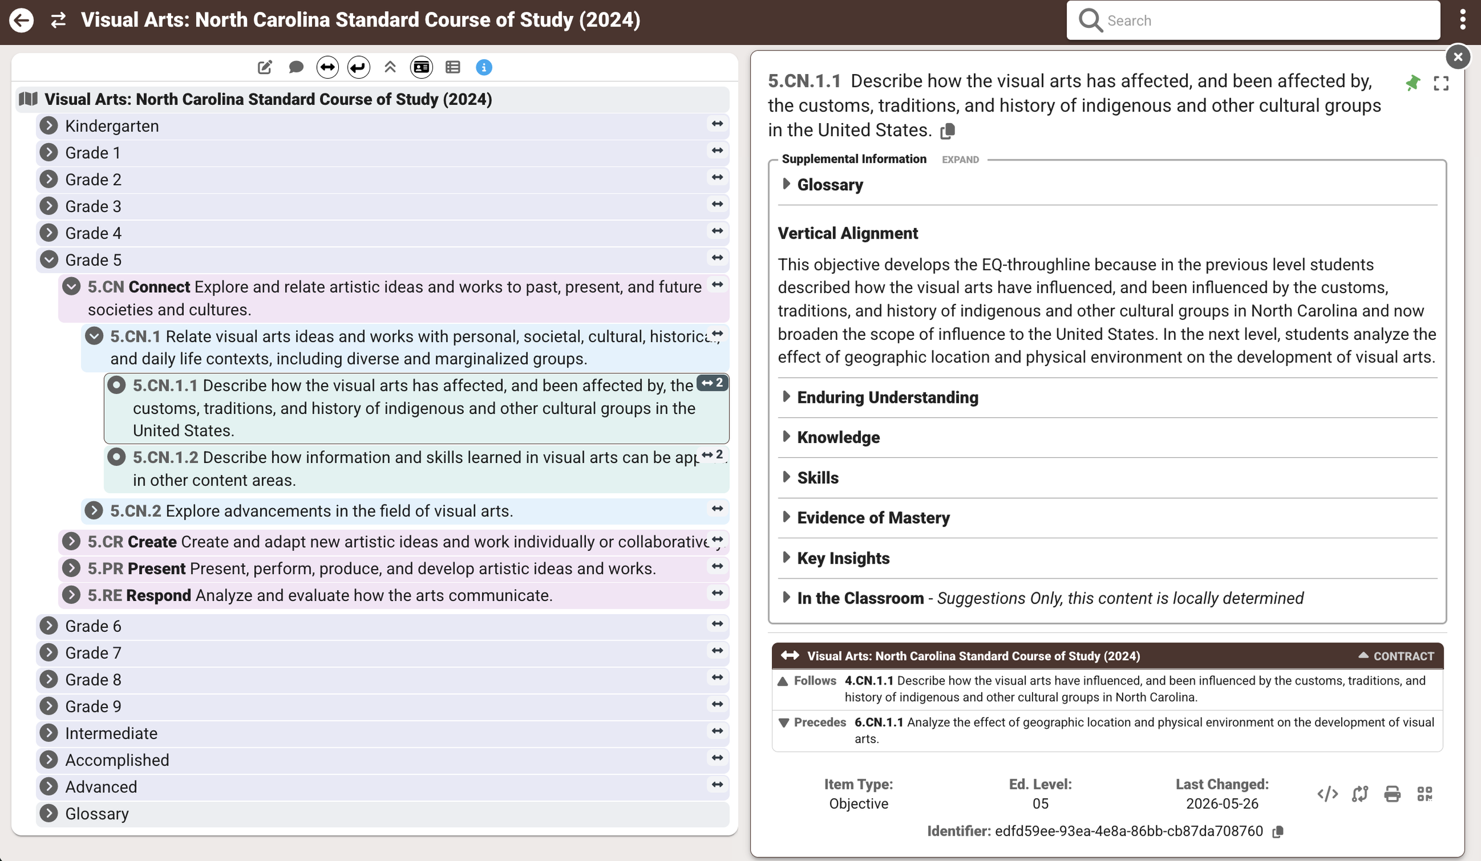Select the Accomplished tree row
Viewport: 1481px width, 861px height.
pos(382,760)
